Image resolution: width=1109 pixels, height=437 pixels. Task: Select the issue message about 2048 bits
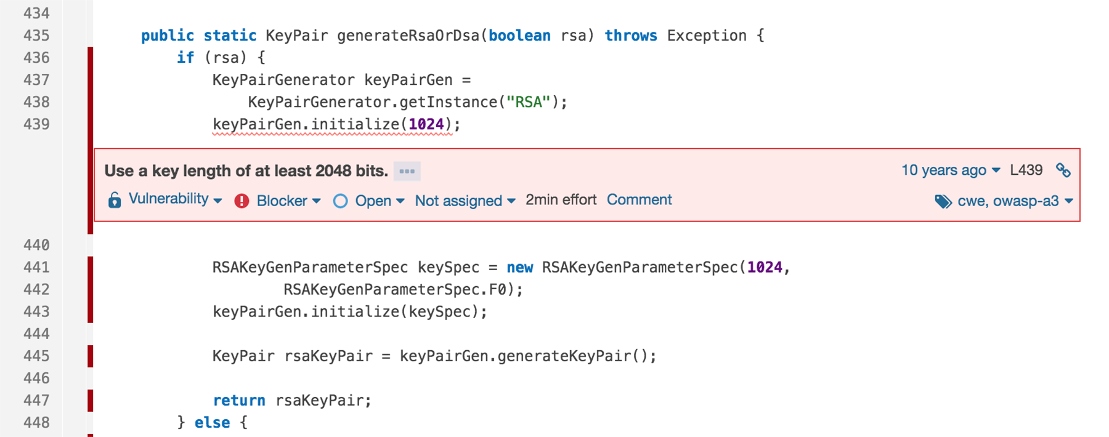246,170
